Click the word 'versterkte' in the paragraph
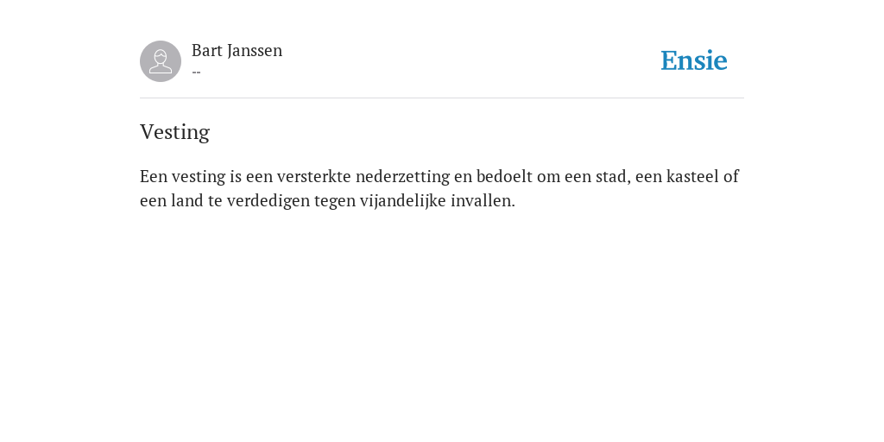Screen dimensions: 884x442 [314, 176]
